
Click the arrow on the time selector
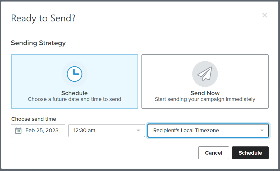point(138,131)
